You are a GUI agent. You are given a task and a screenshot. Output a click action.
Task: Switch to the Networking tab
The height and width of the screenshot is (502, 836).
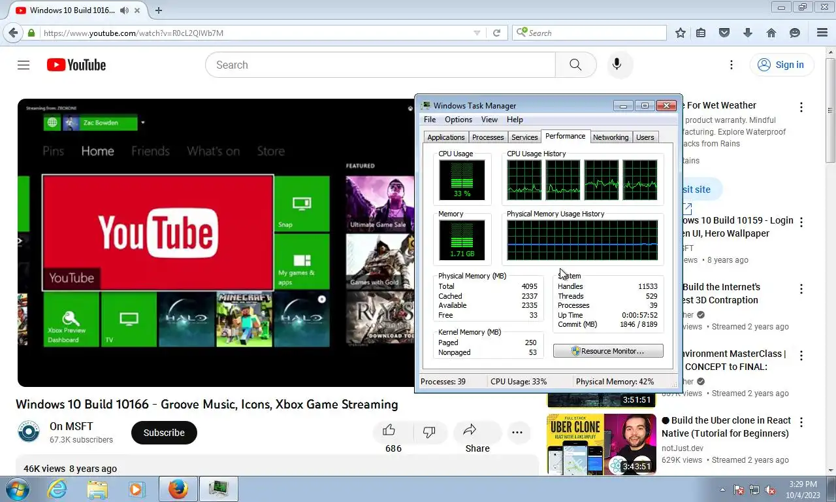point(611,137)
